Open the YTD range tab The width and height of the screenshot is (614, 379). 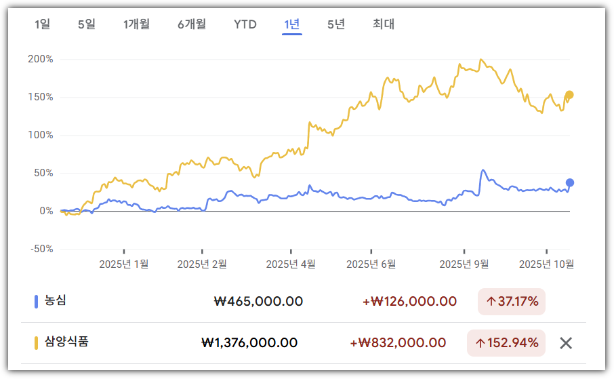pyautogui.click(x=245, y=24)
